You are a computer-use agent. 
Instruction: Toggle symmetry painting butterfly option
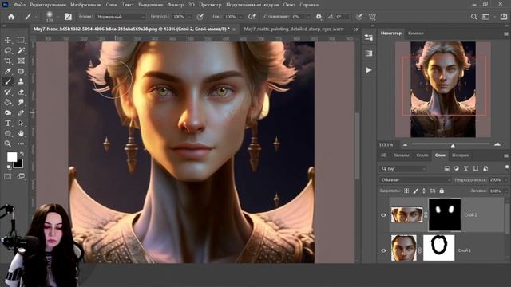coord(372,17)
